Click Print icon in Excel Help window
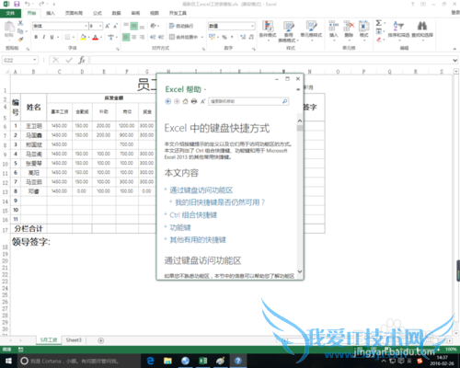The width and height of the screenshot is (460, 368). (194, 101)
